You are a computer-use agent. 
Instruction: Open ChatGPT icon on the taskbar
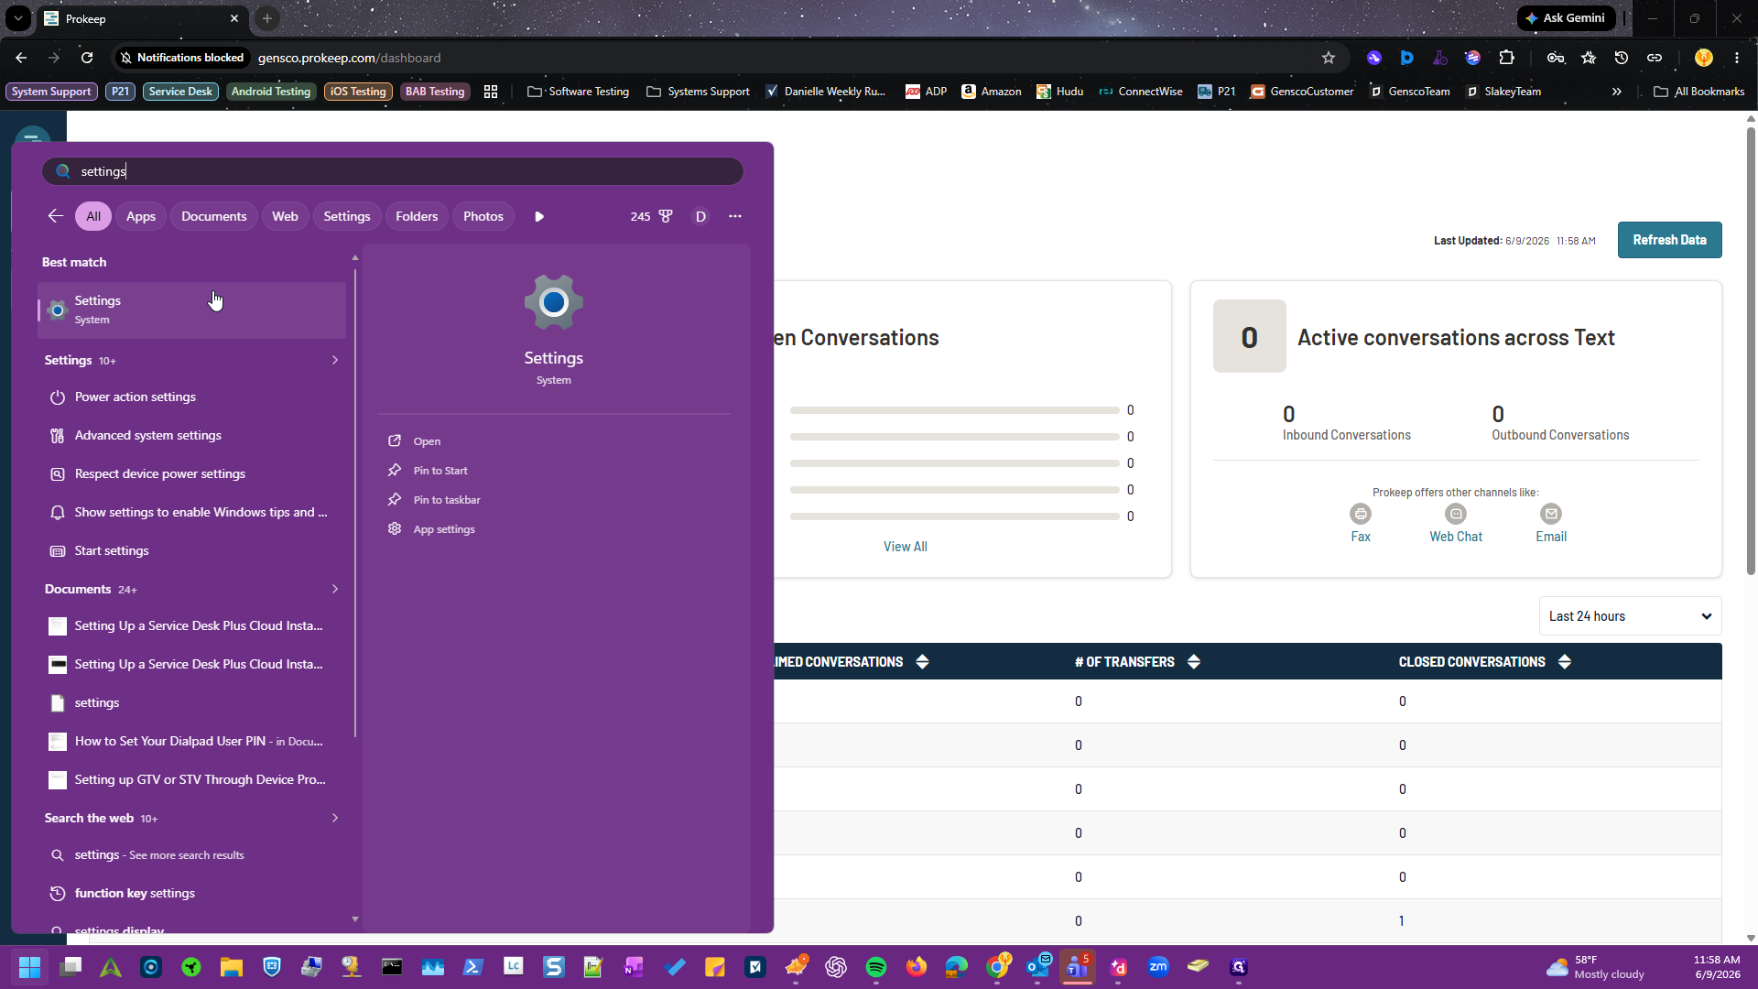point(836,967)
